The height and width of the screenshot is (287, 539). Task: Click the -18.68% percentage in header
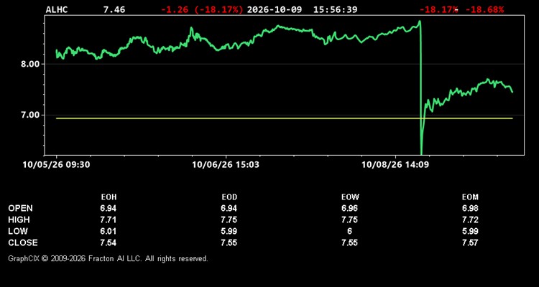pos(484,9)
